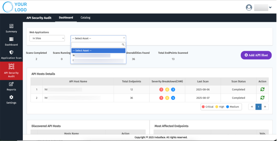The width and height of the screenshot is (277, 141).
Task: Click the asset search input field
Action: click(98, 45)
